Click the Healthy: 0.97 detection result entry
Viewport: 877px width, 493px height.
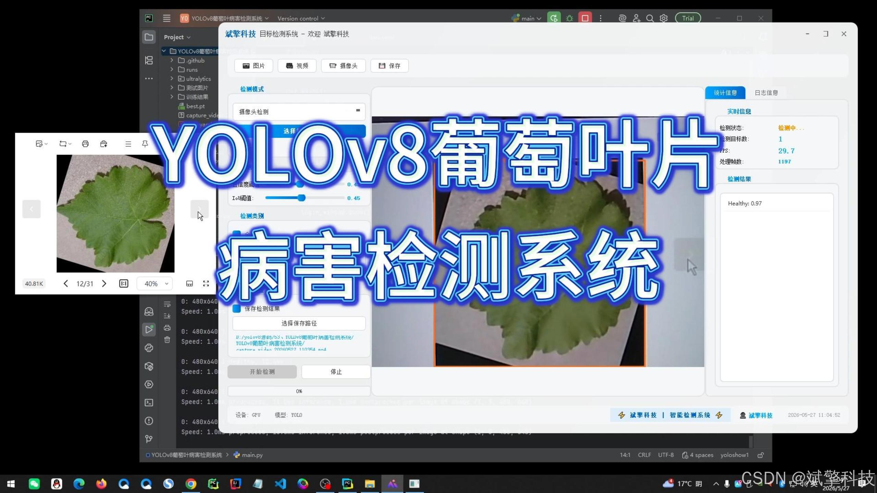(776, 203)
